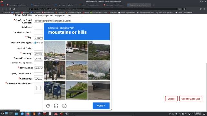Open the file manager in the taskbar
The height and width of the screenshot is (116, 207).
16,114
